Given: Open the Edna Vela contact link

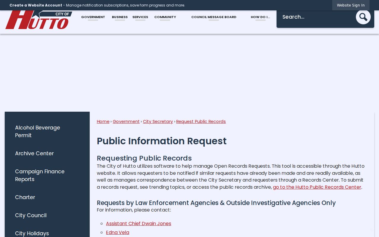Looking at the screenshot, I should pos(118,233).
